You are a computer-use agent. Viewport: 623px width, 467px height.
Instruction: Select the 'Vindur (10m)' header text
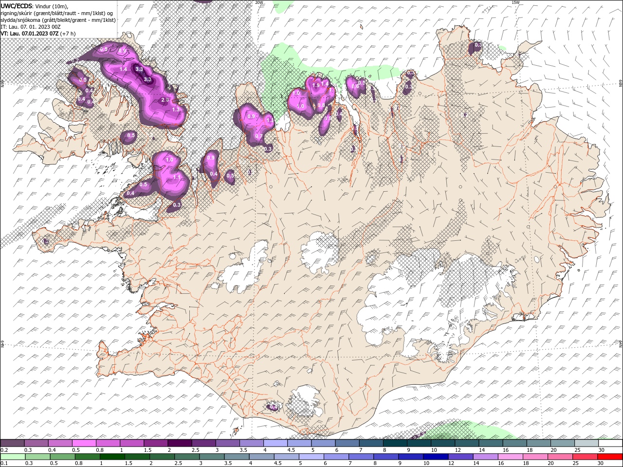[52, 6]
